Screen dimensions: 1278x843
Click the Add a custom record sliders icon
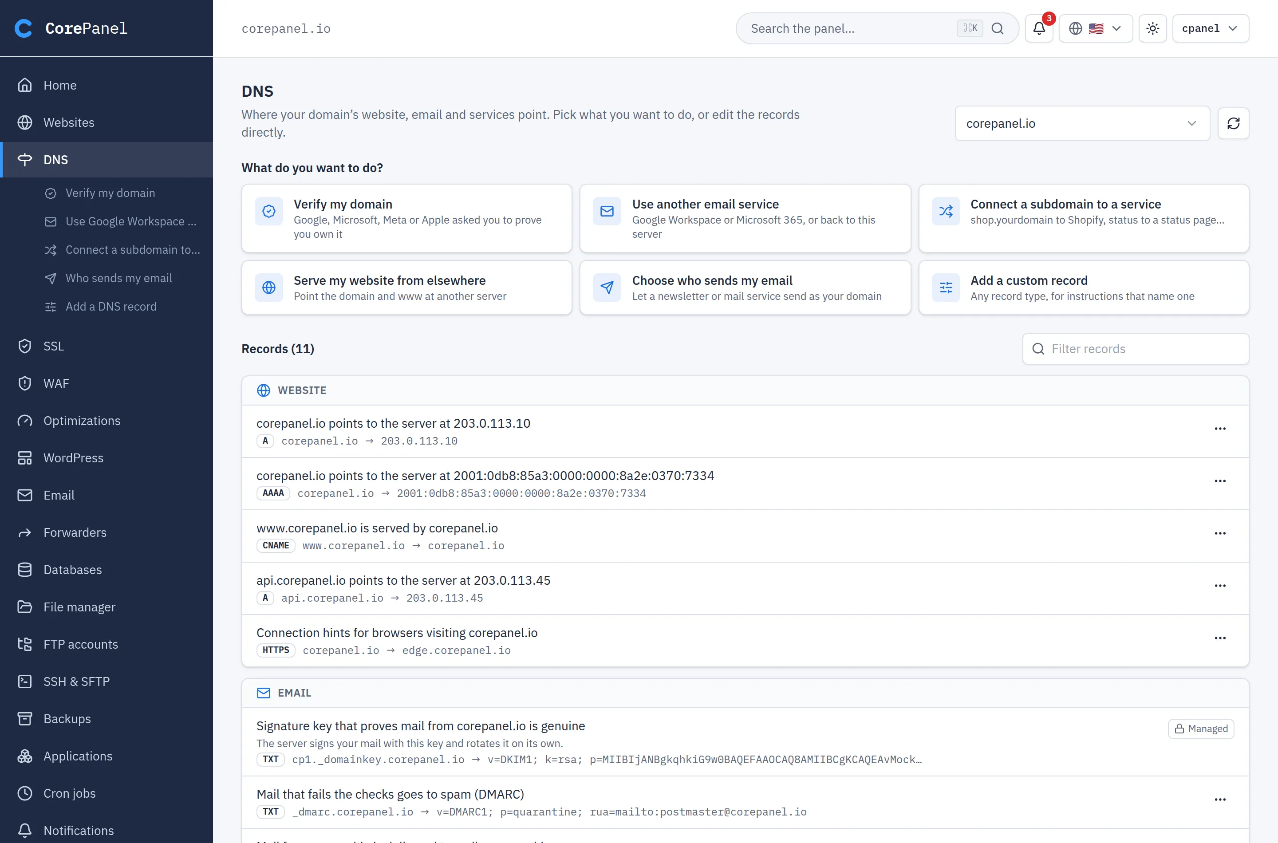point(946,288)
